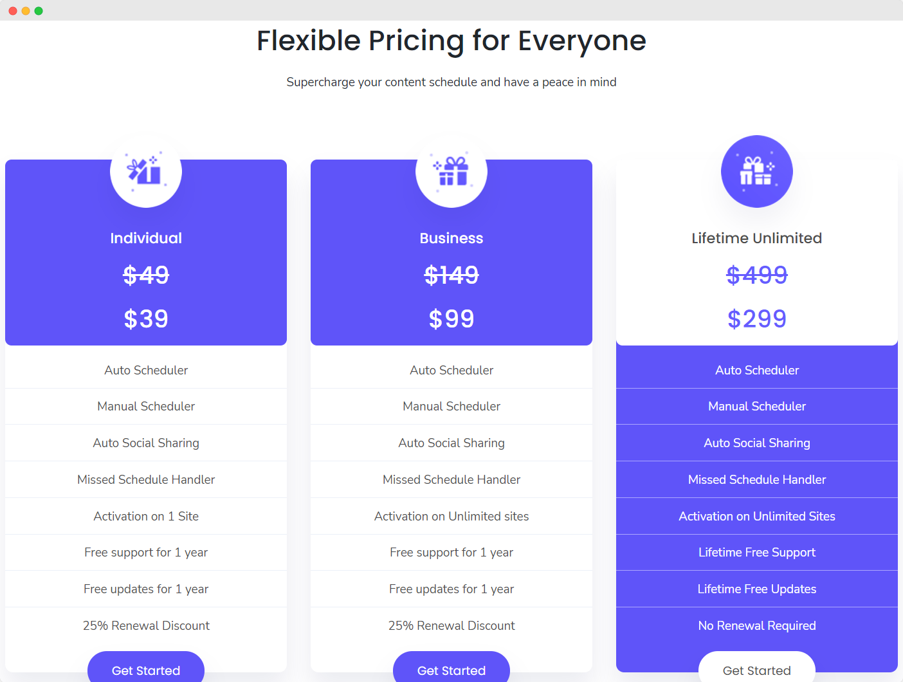Click the No Renewal Required feature row
903x682 pixels.
(756, 625)
